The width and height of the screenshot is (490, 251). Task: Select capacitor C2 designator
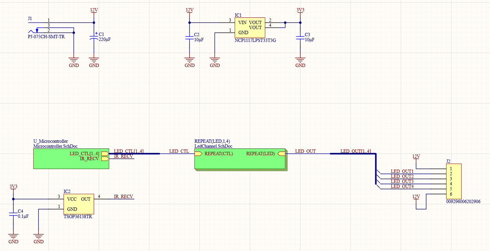pyautogui.click(x=196, y=35)
